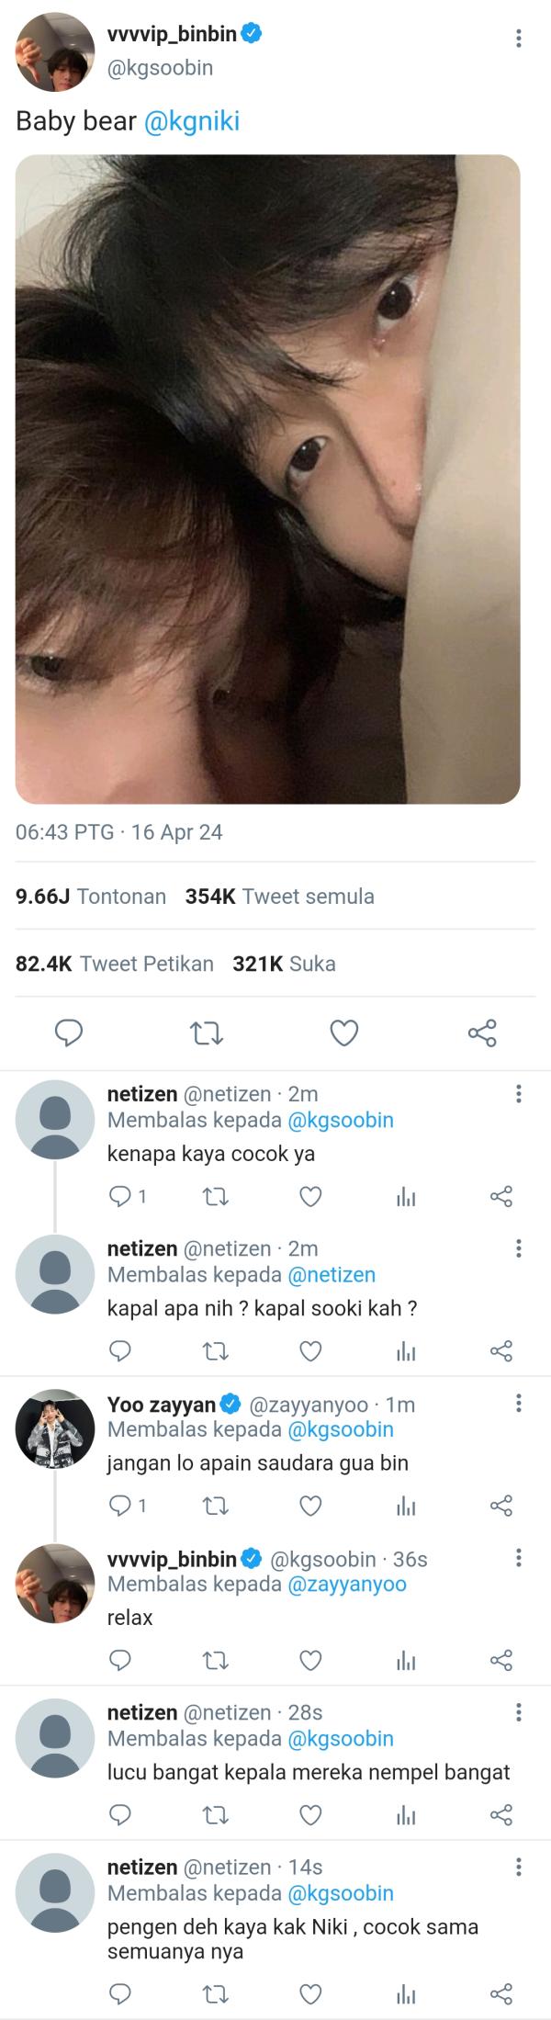Like the main Baby bear tweet
This screenshot has height=2020, width=551.
[343, 1033]
